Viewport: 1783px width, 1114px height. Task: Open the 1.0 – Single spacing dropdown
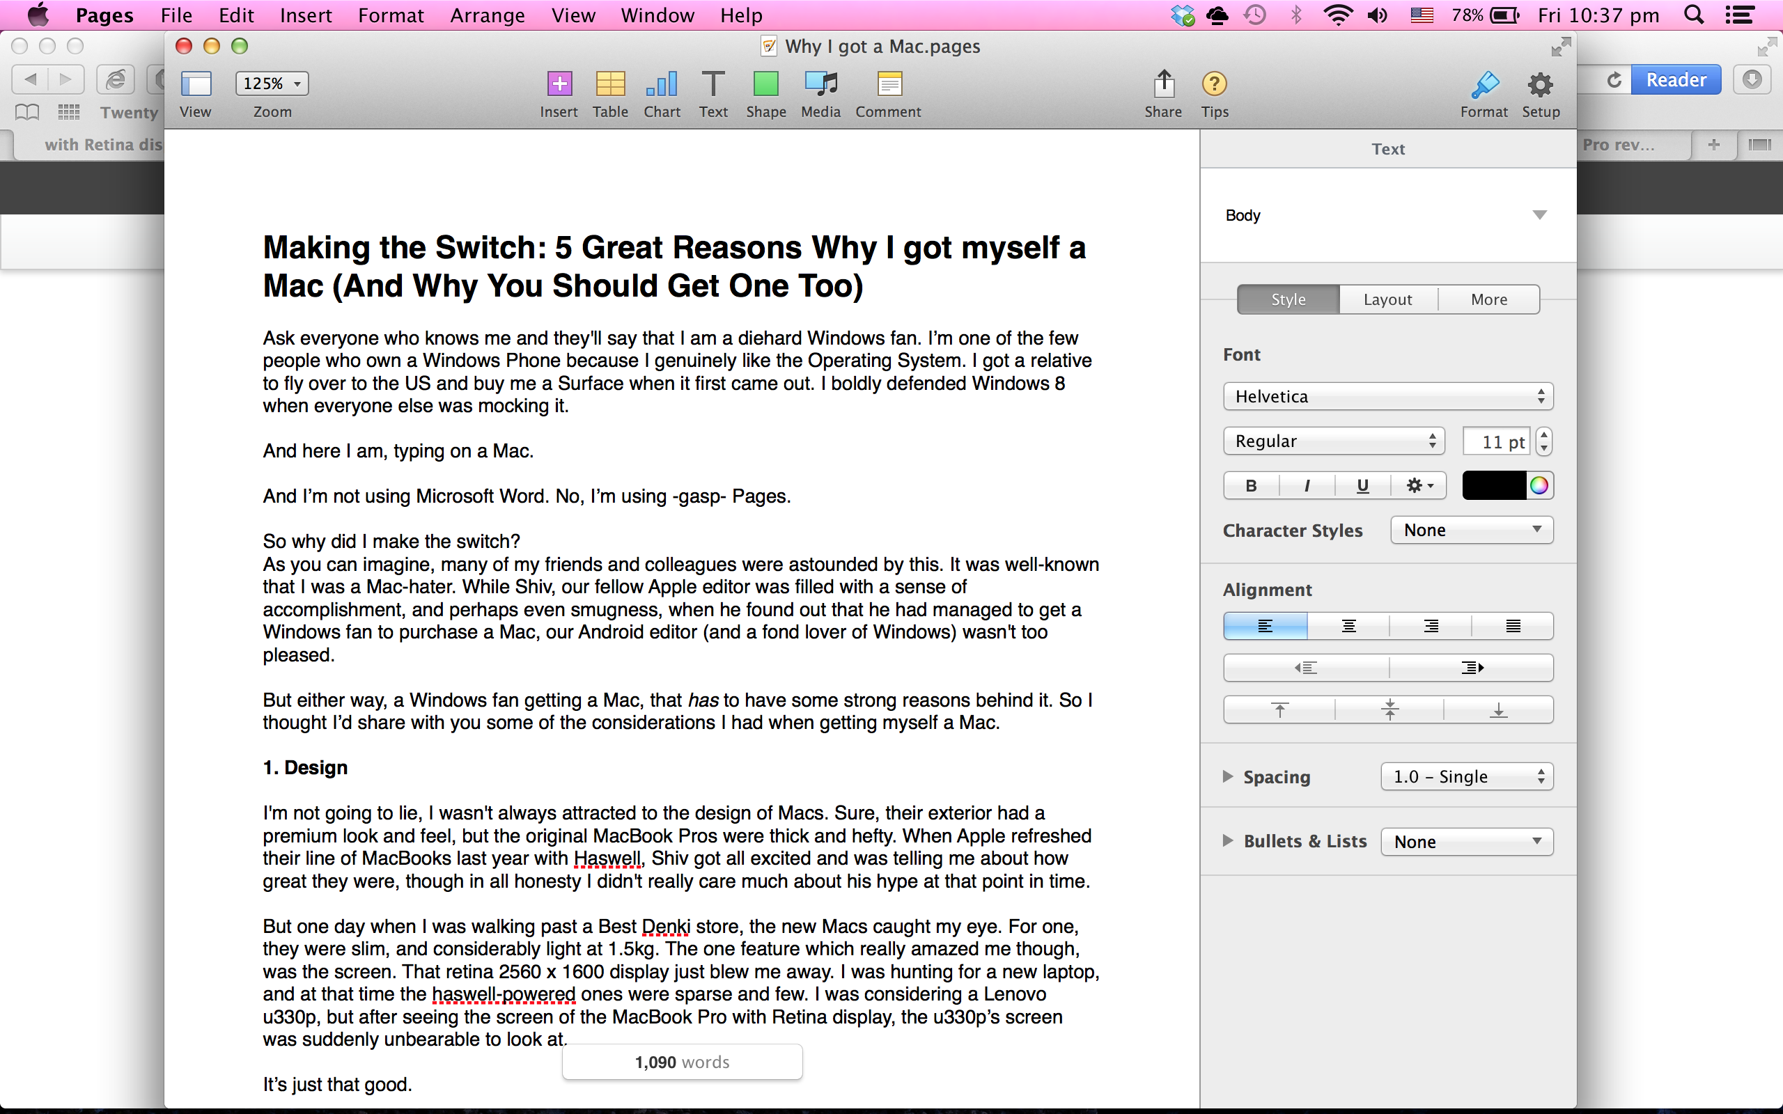1467,776
